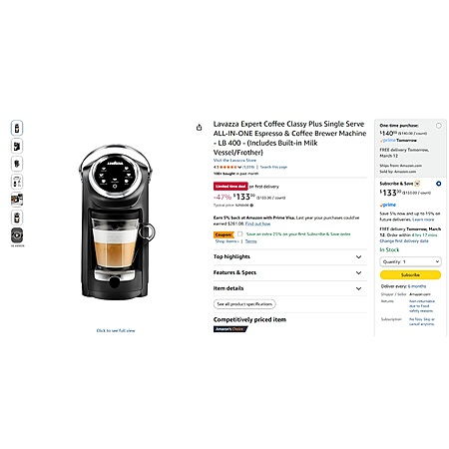Click See all product specifications button

244,304
